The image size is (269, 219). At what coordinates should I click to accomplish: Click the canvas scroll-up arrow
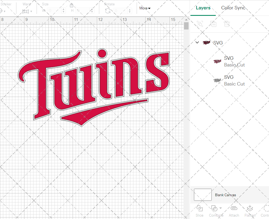pos(186,20)
